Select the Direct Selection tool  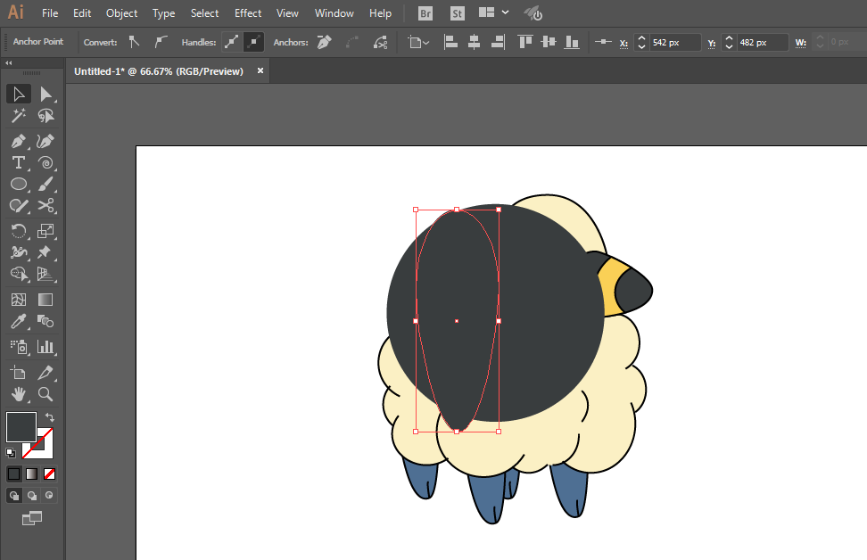(x=45, y=94)
